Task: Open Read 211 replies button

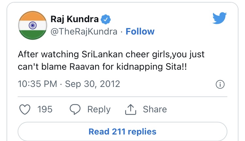Action: pos(122,132)
